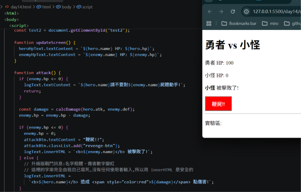This screenshot has width=301, height=192.
Task: Jump to the sticky <html> line
Action: (11, 13)
